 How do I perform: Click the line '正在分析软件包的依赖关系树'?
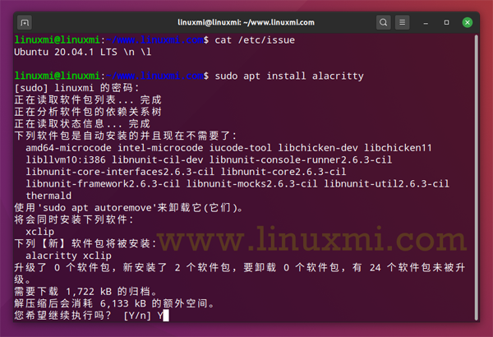click(x=88, y=112)
